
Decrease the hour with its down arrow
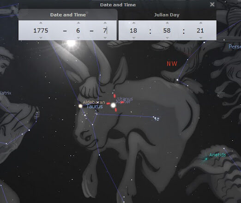coord(134,38)
